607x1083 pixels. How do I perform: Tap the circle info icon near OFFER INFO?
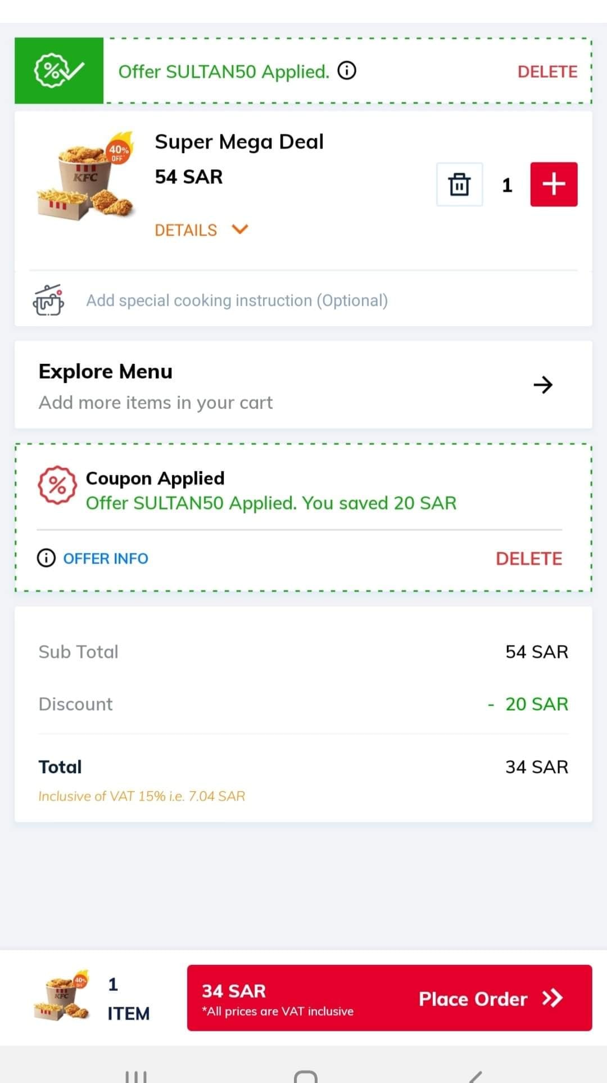(46, 558)
